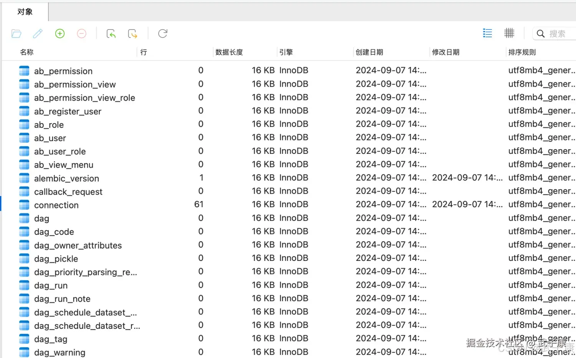The image size is (576, 358).
Task: Click the design table pencil icon
Action: (x=38, y=34)
